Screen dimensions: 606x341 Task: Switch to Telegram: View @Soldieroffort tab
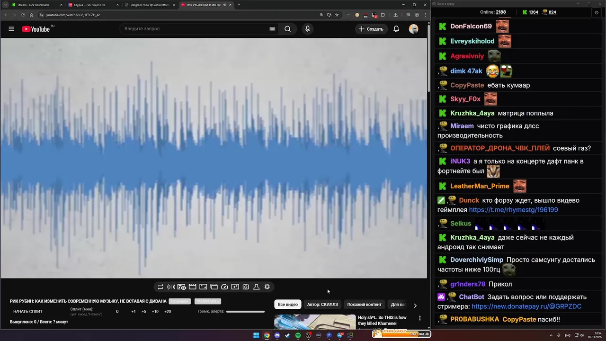point(149,5)
